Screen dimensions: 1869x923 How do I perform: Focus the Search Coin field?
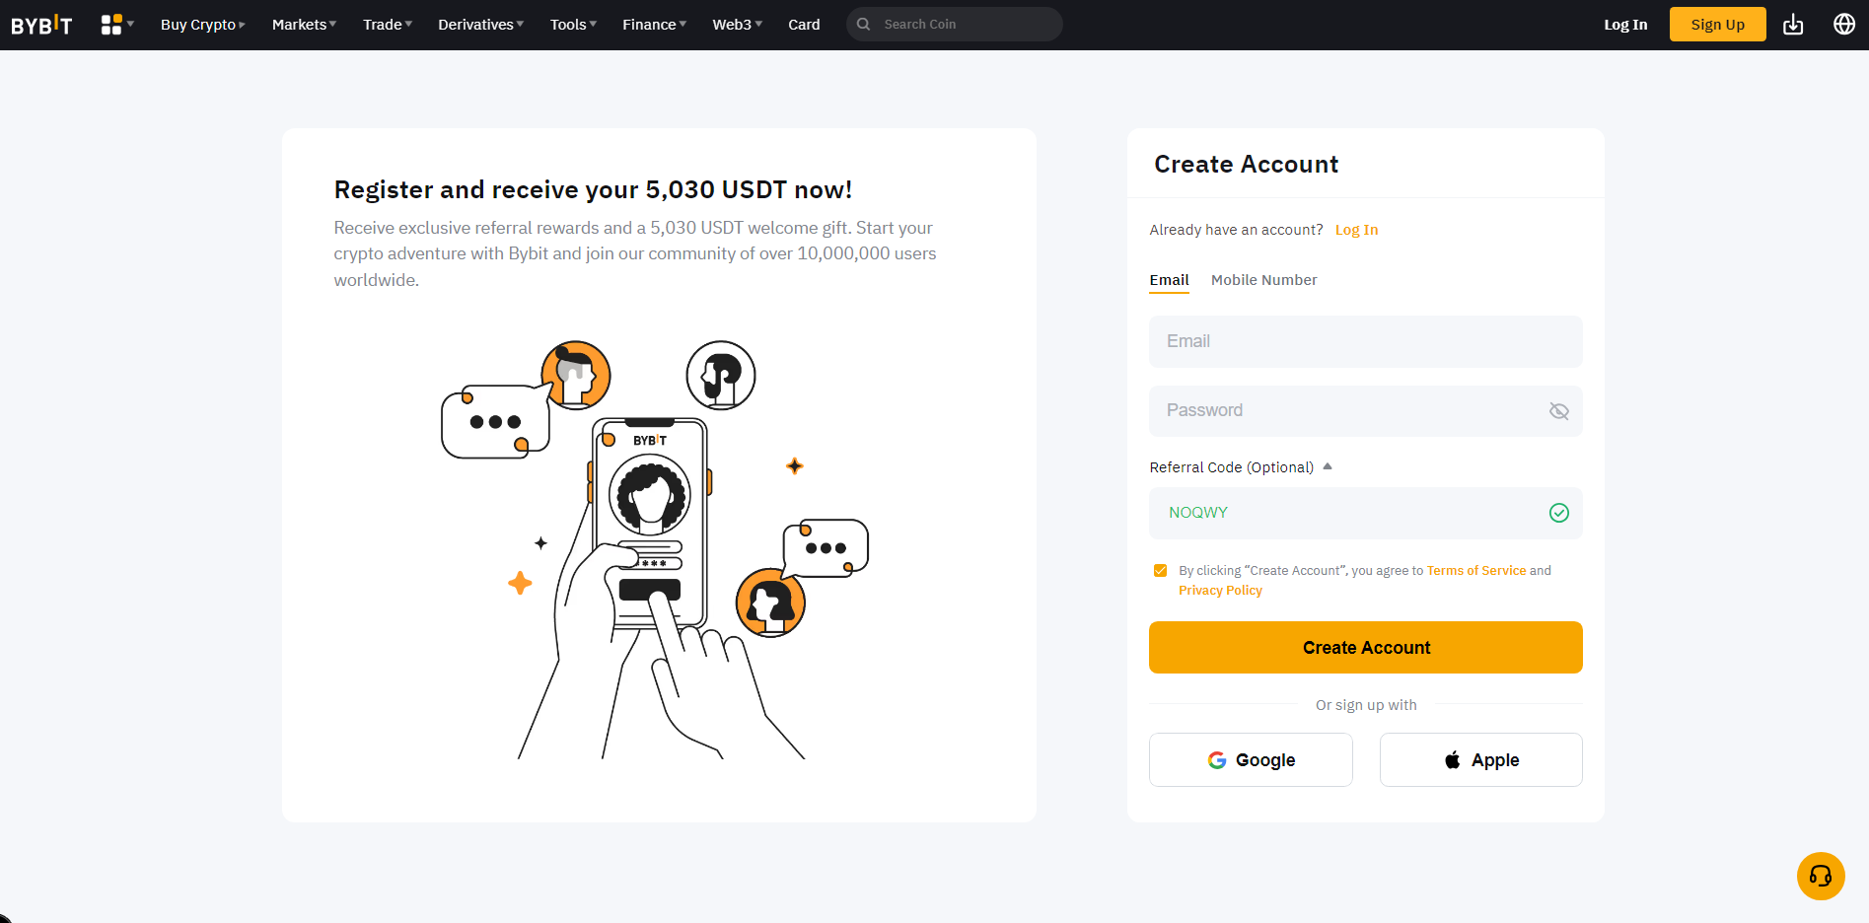(x=955, y=25)
